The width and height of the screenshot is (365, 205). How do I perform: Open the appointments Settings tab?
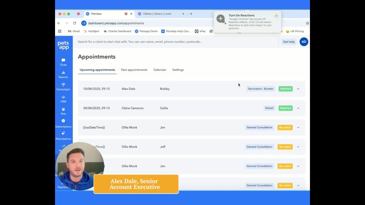pyautogui.click(x=178, y=70)
